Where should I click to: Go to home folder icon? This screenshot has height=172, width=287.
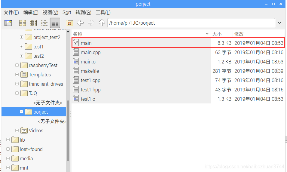[x=69, y=23]
